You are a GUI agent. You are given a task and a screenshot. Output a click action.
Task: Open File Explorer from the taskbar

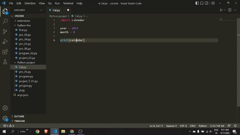63,132
